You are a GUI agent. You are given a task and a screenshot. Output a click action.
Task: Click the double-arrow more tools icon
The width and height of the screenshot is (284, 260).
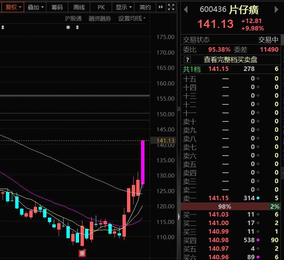(161, 7)
